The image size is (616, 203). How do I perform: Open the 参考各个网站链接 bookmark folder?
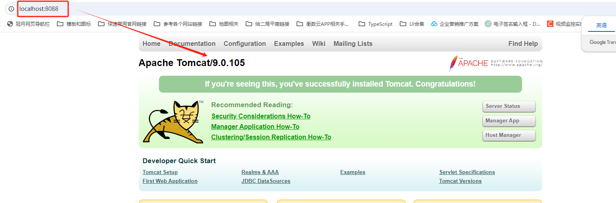[x=178, y=24]
